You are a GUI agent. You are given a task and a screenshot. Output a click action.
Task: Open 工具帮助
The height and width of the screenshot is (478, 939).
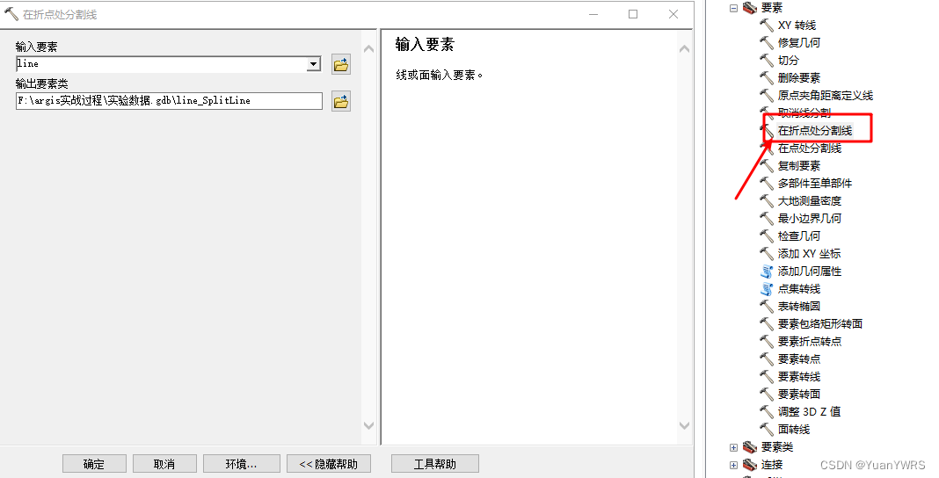(x=434, y=464)
